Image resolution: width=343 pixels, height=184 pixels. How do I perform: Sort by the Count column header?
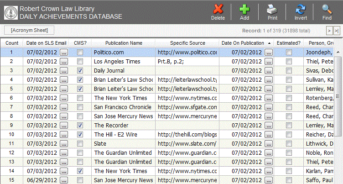point(12,43)
